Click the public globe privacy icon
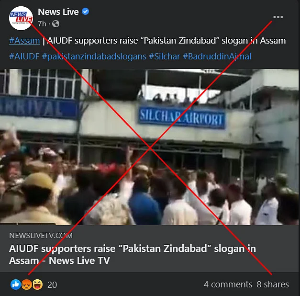 (56, 24)
